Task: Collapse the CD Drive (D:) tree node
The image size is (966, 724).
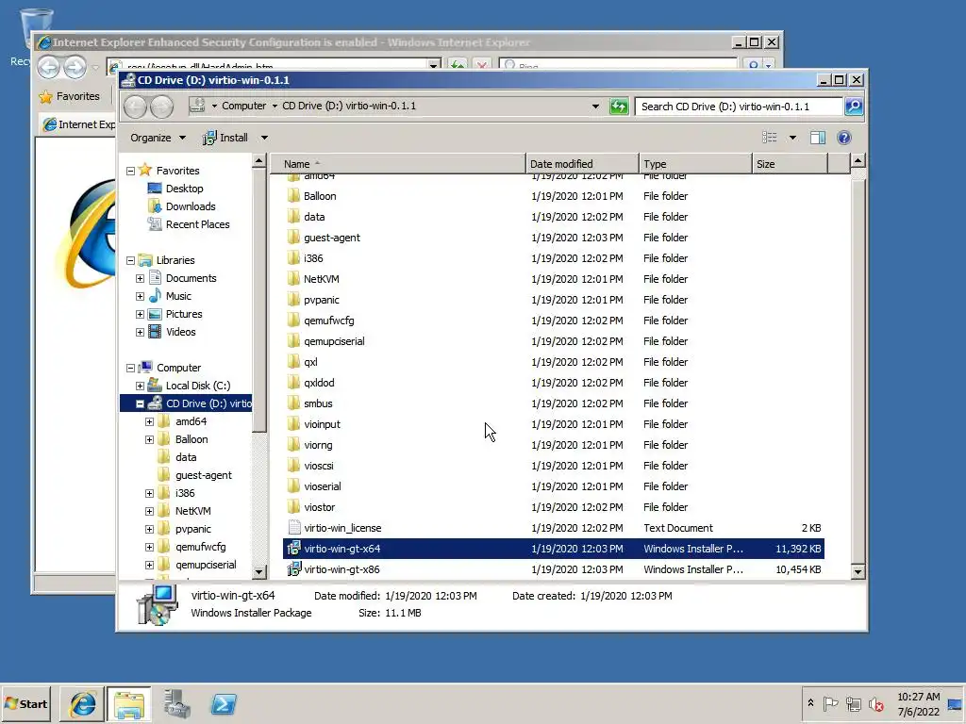Action: pyautogui.click(x=140, y=403)
